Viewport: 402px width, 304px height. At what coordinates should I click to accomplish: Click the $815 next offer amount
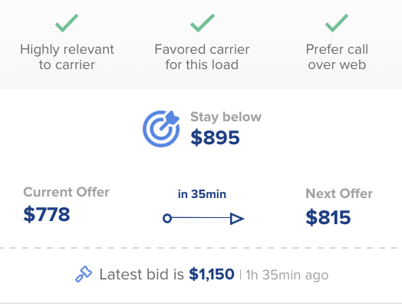click(x=328, y=217)
